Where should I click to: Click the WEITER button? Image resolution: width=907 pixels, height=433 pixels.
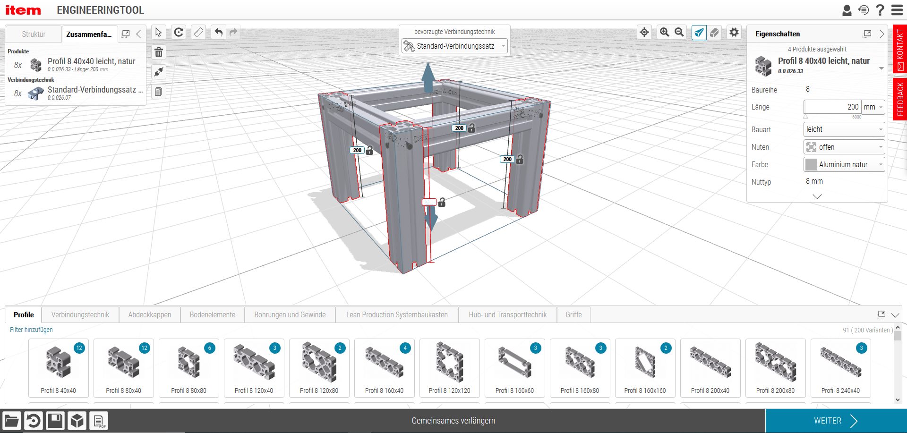(835, 421)
